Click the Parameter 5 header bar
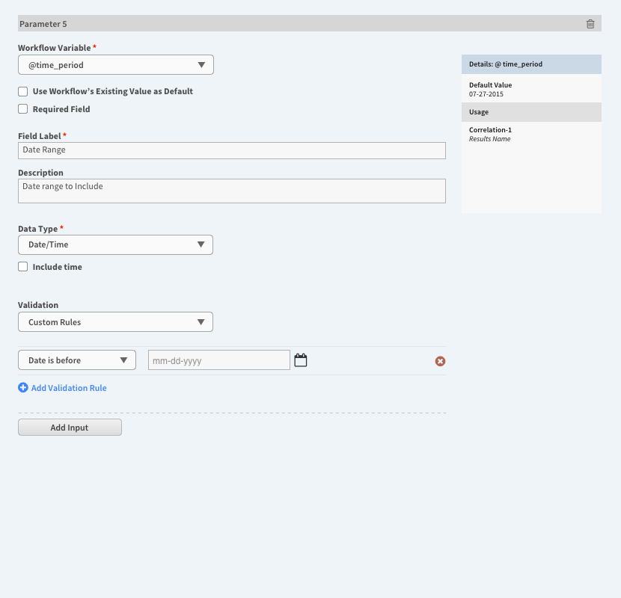 coord(310,23)
